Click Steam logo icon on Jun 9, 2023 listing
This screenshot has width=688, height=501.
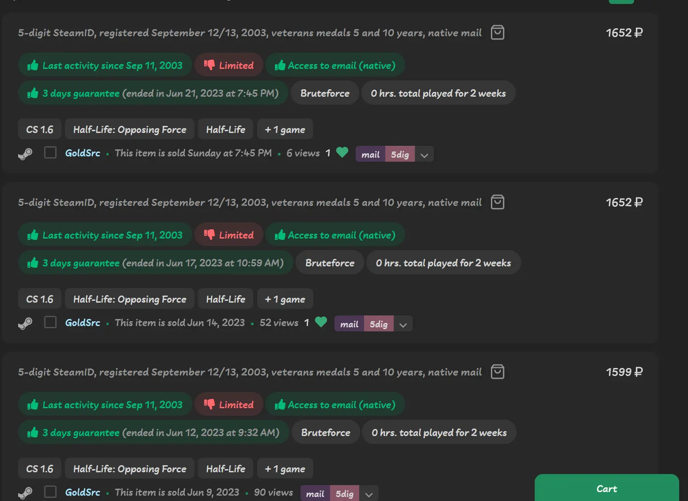pyautogui.click(x=25, y=493)
